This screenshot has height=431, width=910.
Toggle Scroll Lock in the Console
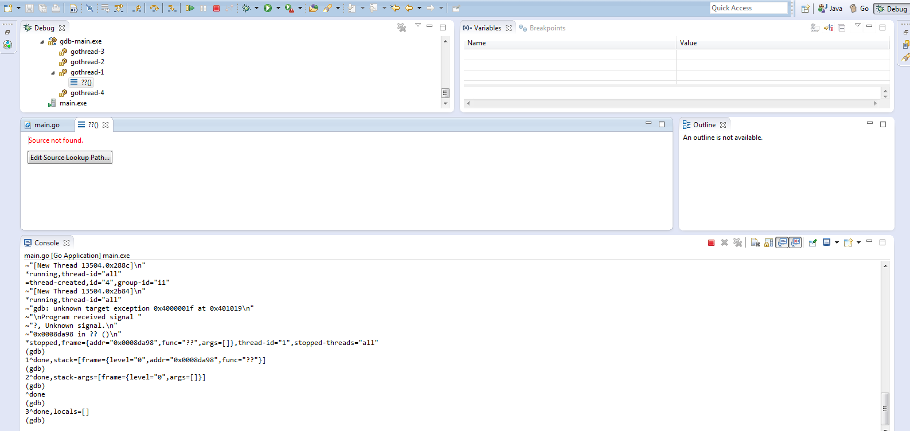click(x=768, y=243)
